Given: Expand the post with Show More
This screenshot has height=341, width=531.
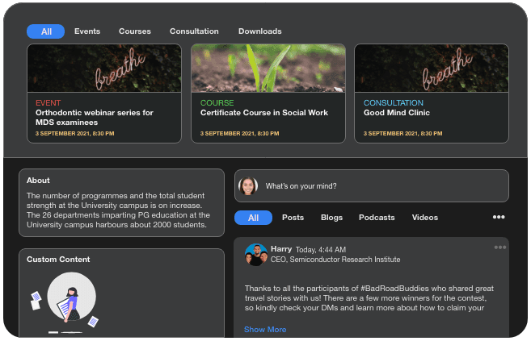Looking at the screenshot, I should pyautogui.click(x=265, y=330).
